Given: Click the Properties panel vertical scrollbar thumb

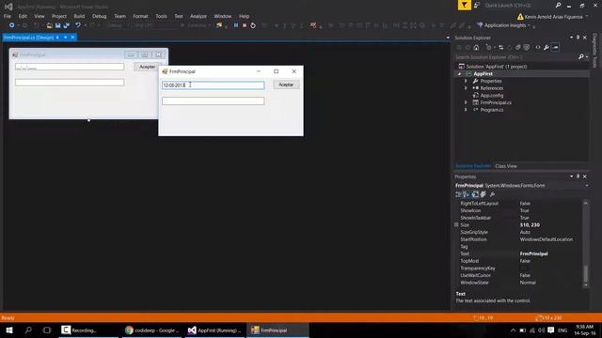Looking at the screenshot, I should tap(585, 272).
